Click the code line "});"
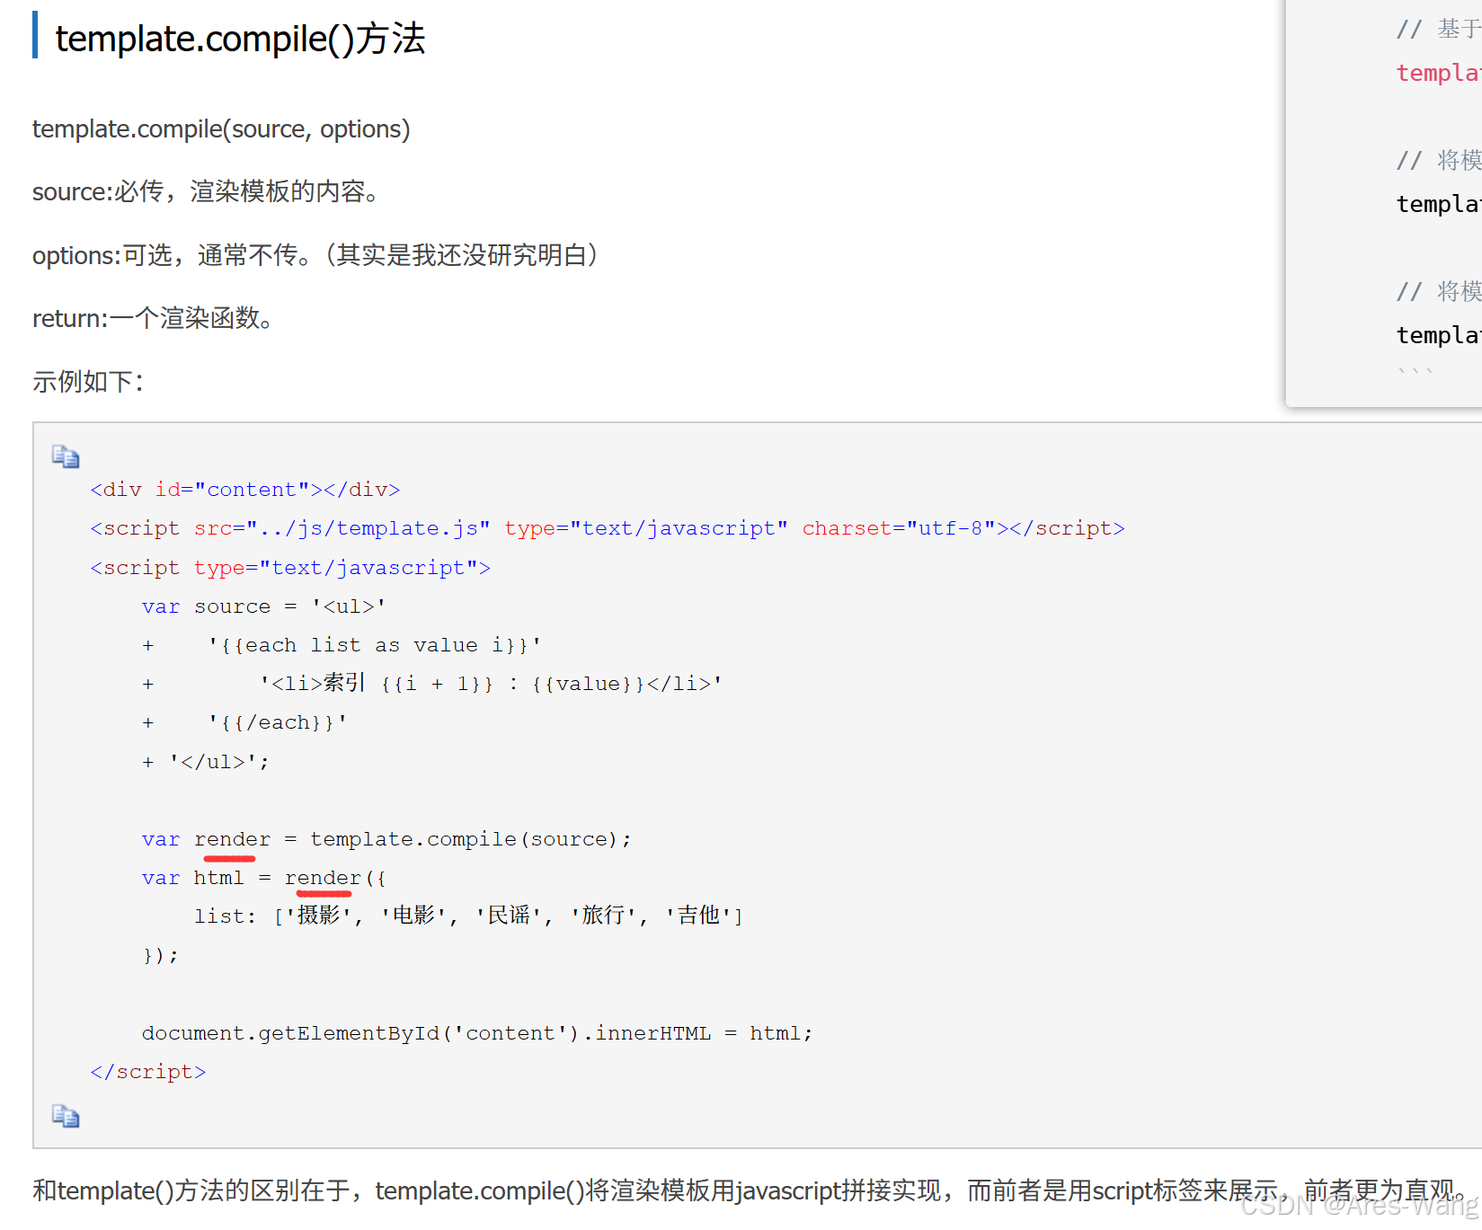The width and height of the screenshot is (1482, 1230). coord(161,955)
